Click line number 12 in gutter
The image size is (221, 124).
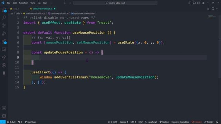(x=17, y=72)
